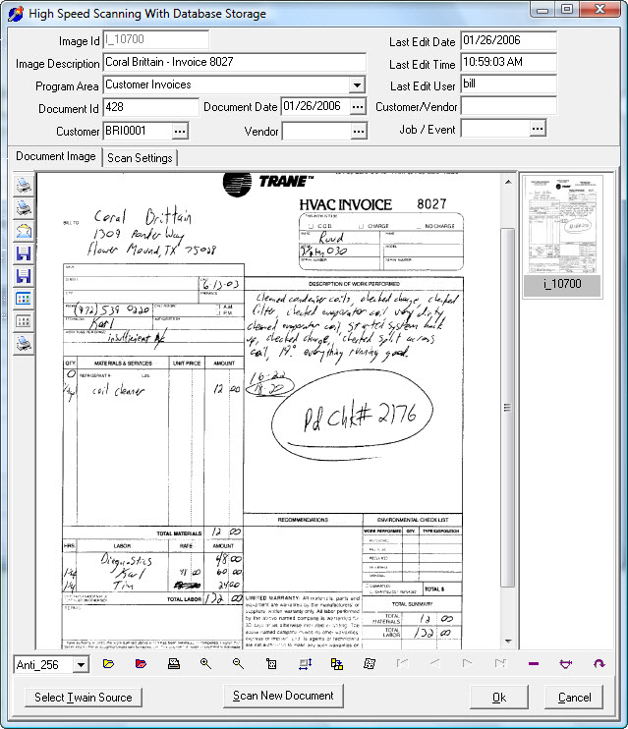The height and width of the screenshot is (729, 628).
Task: Click the envelope email icon in left sidebar
Action: pos(24,230)
